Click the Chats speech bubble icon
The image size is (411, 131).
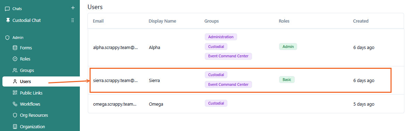(7, 9)
